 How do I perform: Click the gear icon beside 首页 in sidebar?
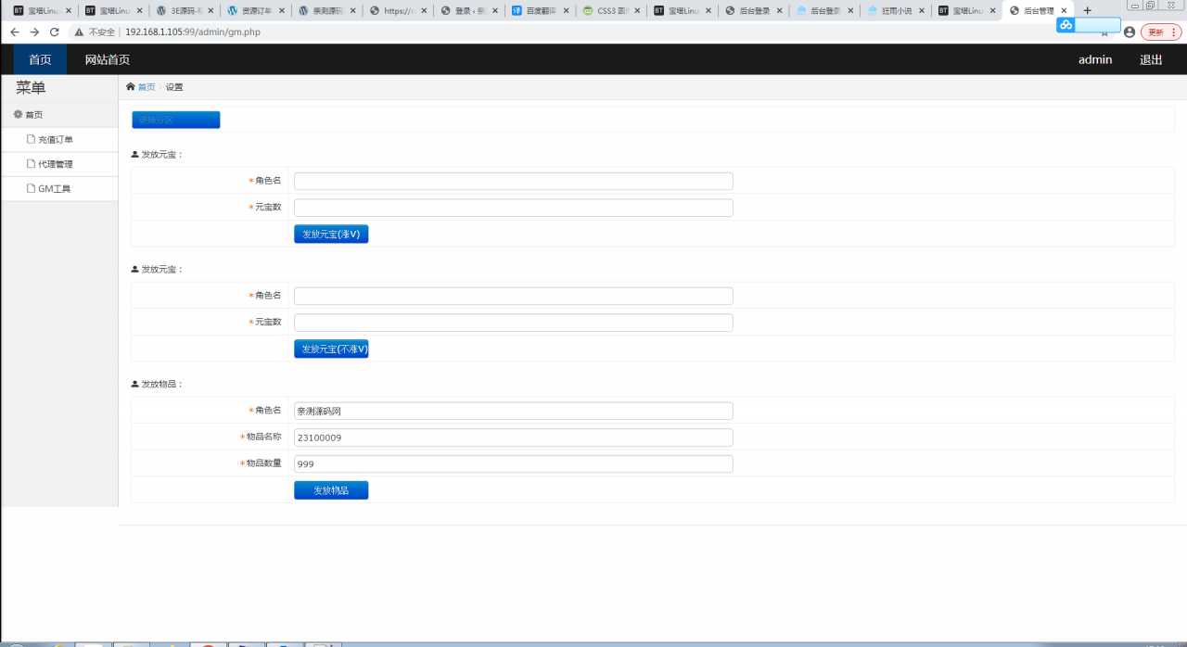[18, 114]
